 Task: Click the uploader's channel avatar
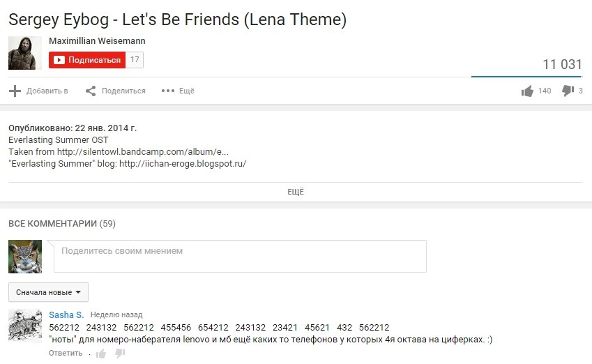coord(25,53)
